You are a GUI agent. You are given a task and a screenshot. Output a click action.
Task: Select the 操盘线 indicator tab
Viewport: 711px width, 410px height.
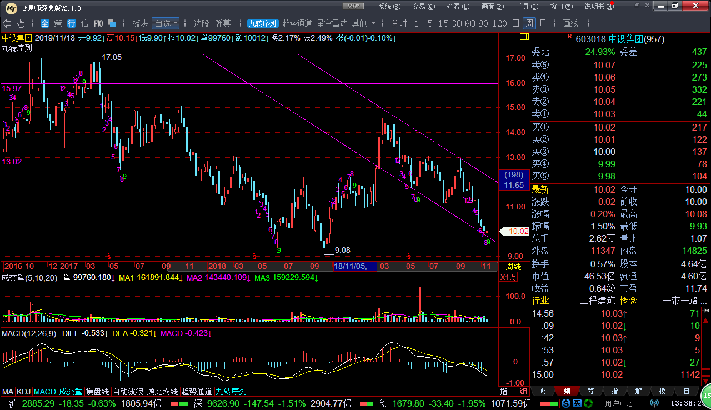click(97, 392)
